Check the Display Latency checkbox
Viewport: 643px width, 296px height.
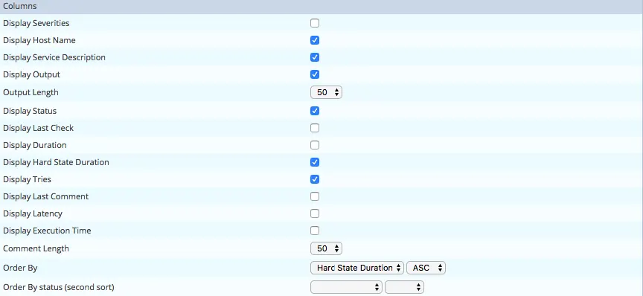pos(315,213)
